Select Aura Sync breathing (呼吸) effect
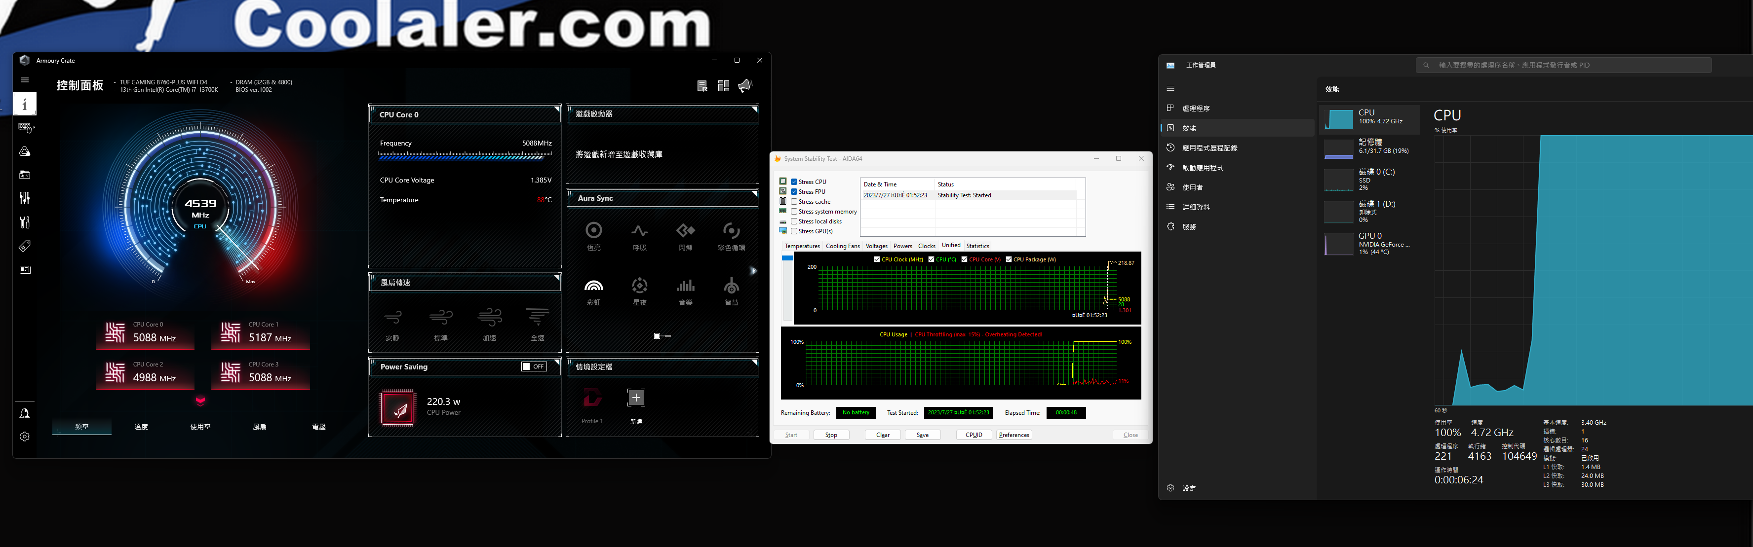 (640, 236)
